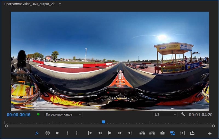The width and height of the screenshot is (219, 139).
Task: Open the 'По размеру кадра' zoom dropdown
Action: point(63,115)
